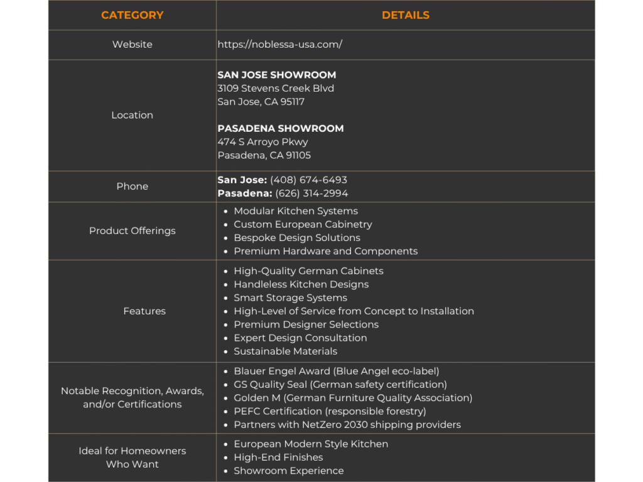Click the 3109 Stevens Creek Blvd address

click(276, 88)
